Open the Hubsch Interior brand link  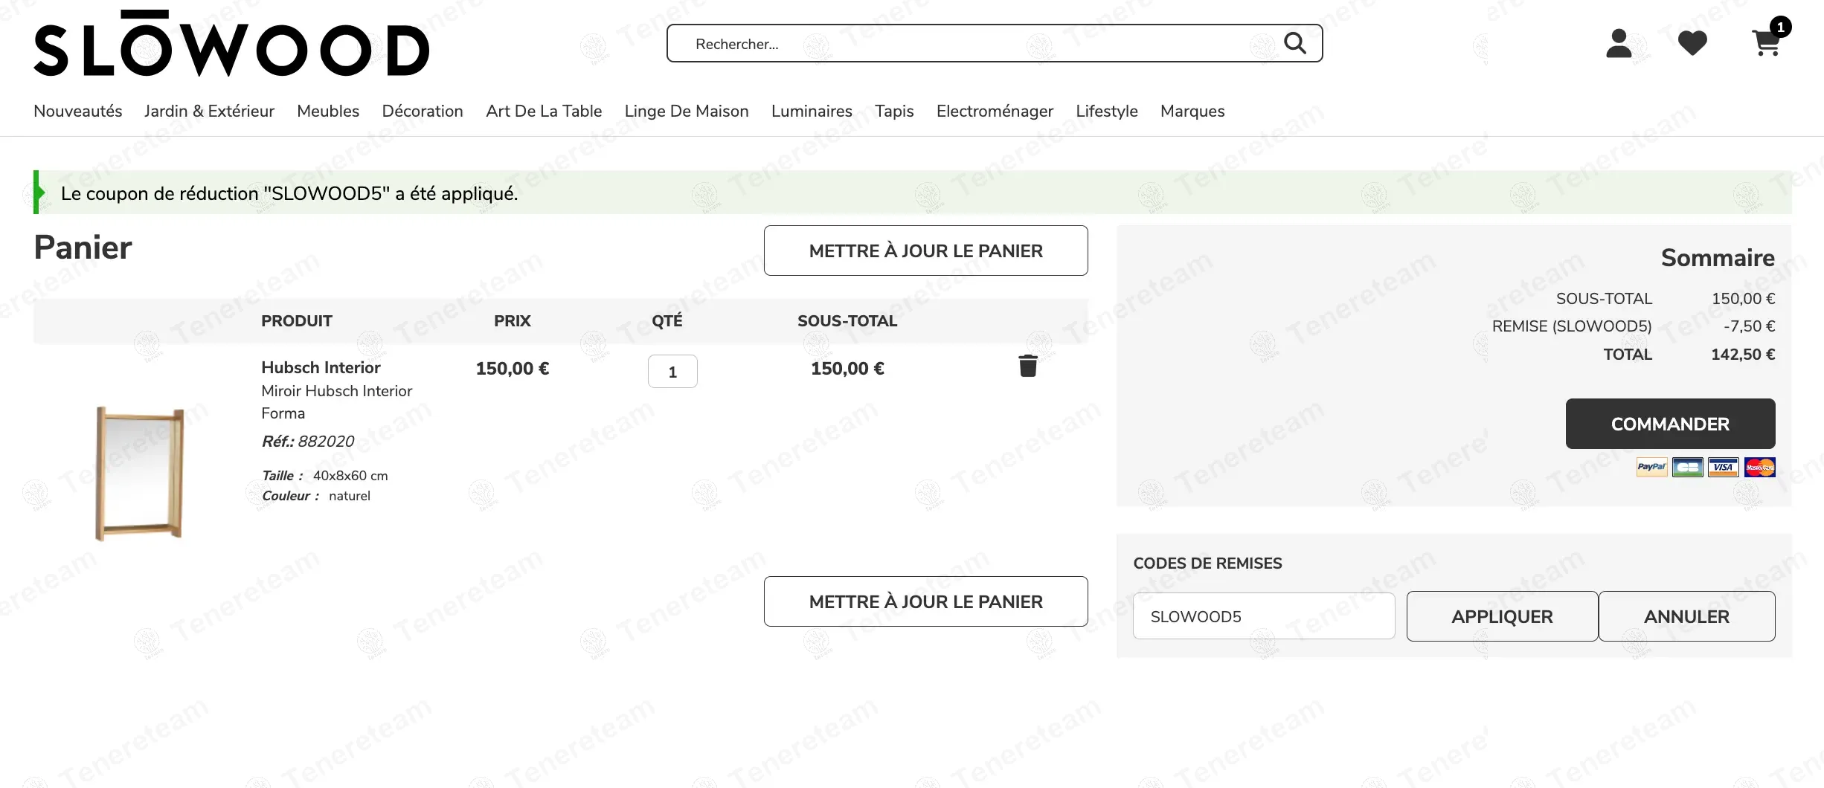pyautogui.click(x=321, y=367)
